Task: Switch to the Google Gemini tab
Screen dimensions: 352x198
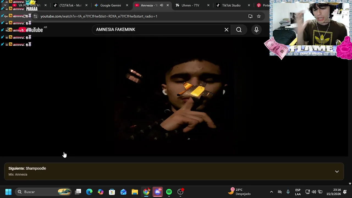Action: [111, 5]
